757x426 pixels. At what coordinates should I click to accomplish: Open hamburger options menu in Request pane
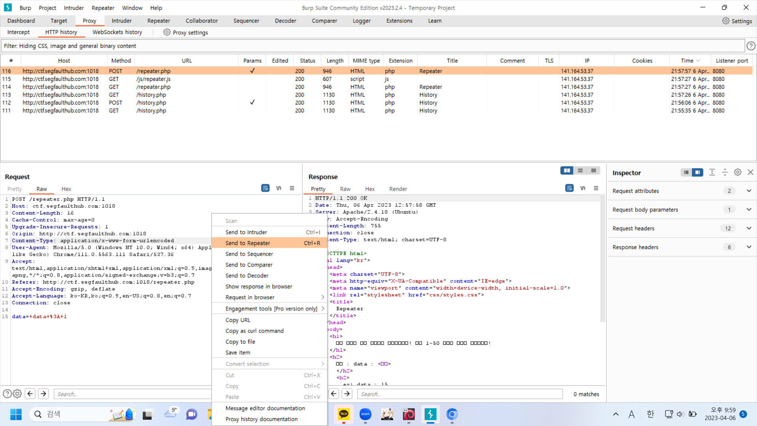[x=292, y=188]
